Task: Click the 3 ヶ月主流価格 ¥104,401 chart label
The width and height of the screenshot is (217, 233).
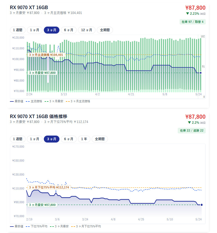Action: pos(46,55)
